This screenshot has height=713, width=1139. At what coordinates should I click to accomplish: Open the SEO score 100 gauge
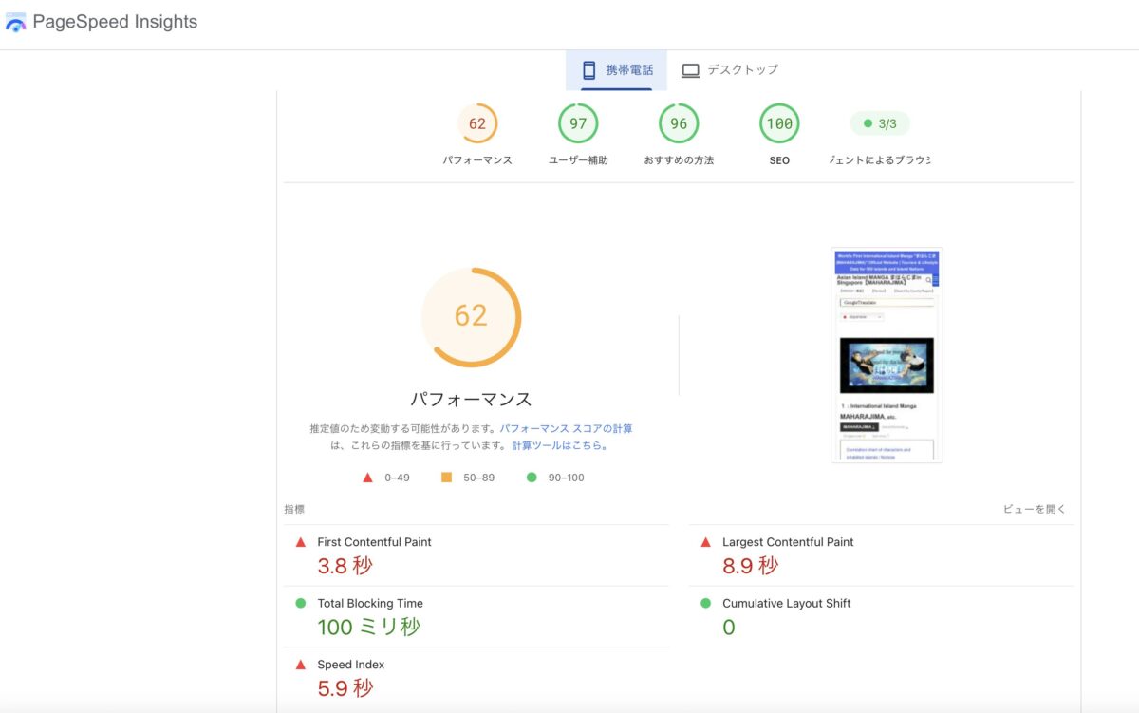click(x=779, y=123)
